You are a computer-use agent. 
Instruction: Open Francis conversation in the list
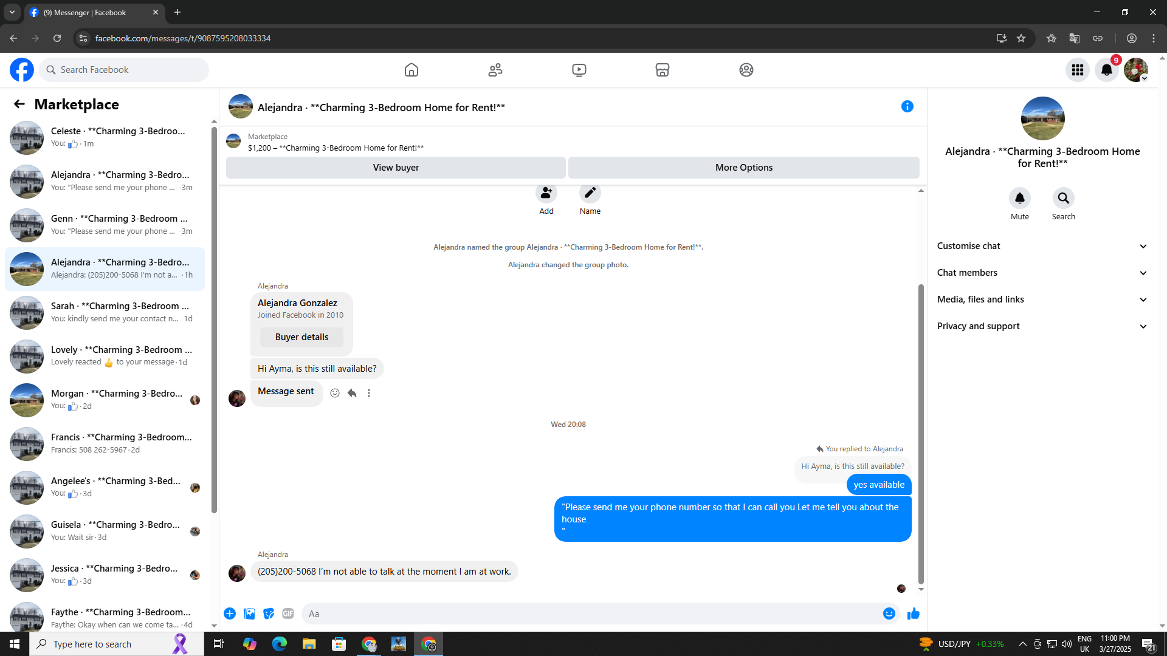tap(105, 444)
